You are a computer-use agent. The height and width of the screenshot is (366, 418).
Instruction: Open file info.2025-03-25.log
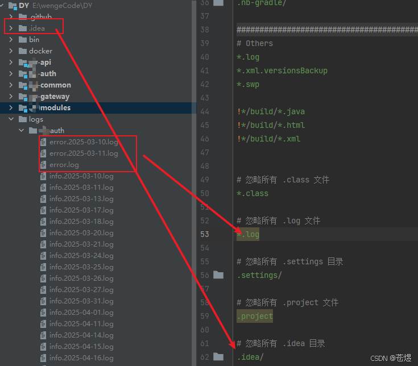point(81,267)
